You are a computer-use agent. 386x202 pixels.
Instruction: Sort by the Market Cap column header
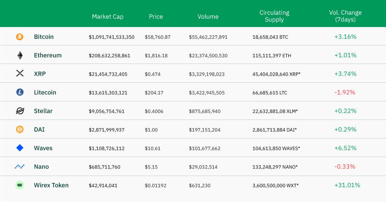[x=108, y=16]
